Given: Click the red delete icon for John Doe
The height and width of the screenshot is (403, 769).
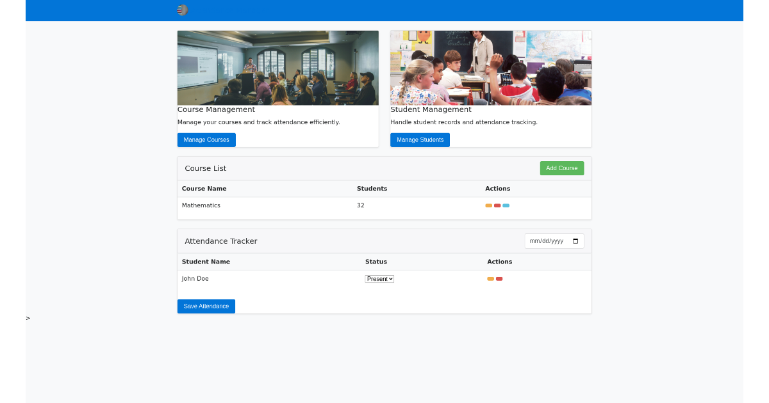Looking at the screenshot, I should (x=499, y=279).
